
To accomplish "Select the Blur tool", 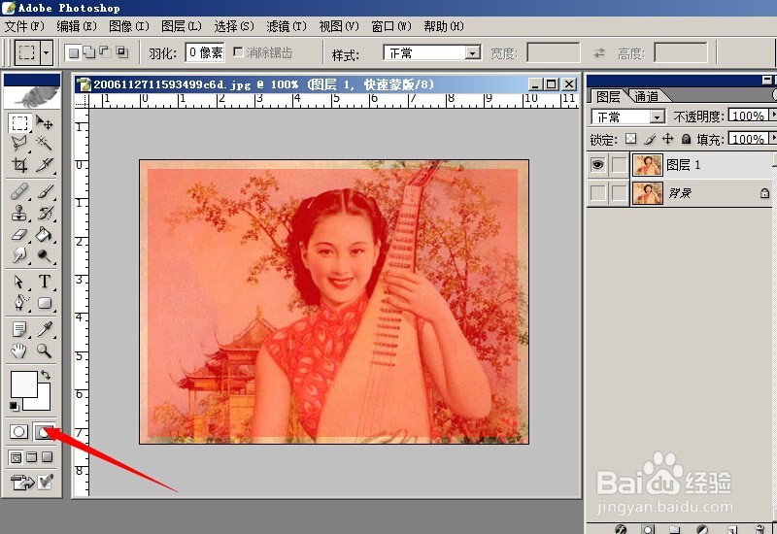I will pos(19,255).
